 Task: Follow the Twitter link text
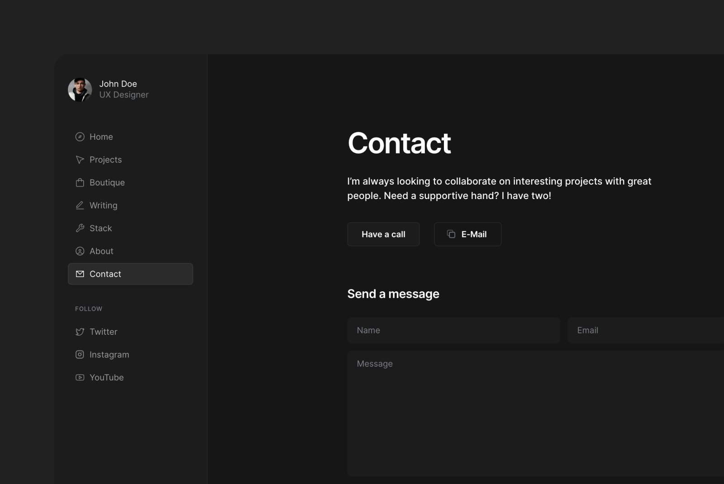104,332
